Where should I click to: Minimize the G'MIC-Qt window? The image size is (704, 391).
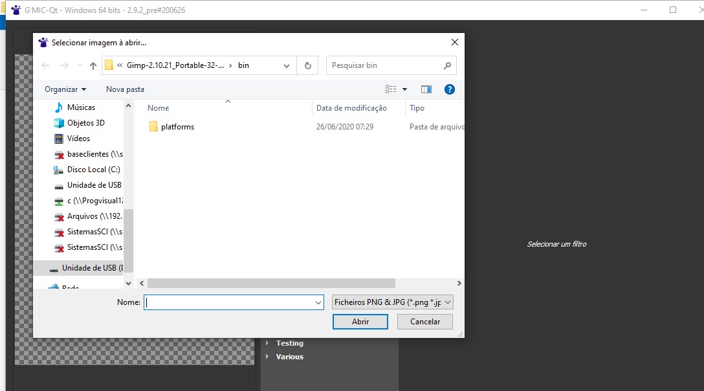coord(644,10)
